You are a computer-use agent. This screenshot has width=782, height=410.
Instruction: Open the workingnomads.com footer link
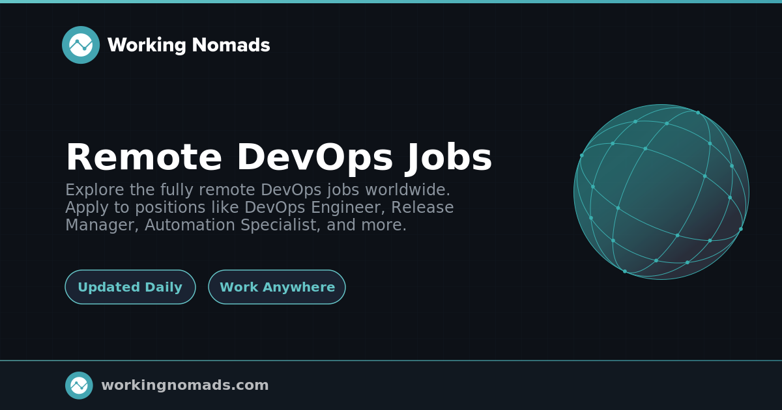[184, 385]
